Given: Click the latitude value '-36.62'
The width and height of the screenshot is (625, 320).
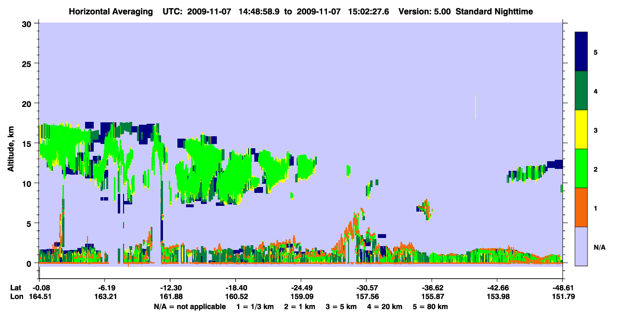Looking at the screenshot, I should click(431, 288).
